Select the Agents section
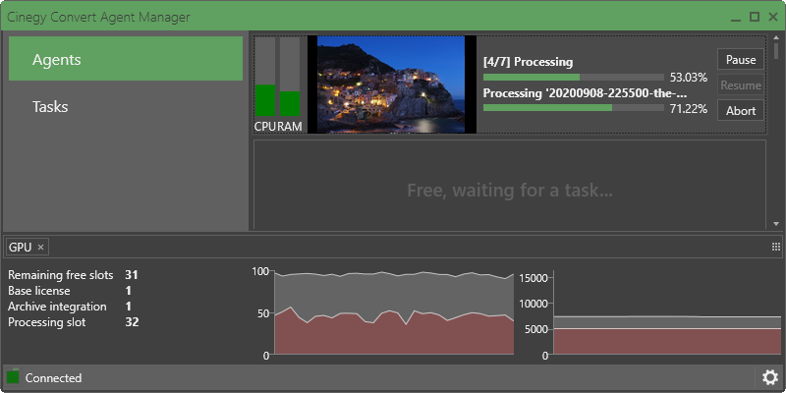Screen dimensions: 786x393 pos(126,59)
